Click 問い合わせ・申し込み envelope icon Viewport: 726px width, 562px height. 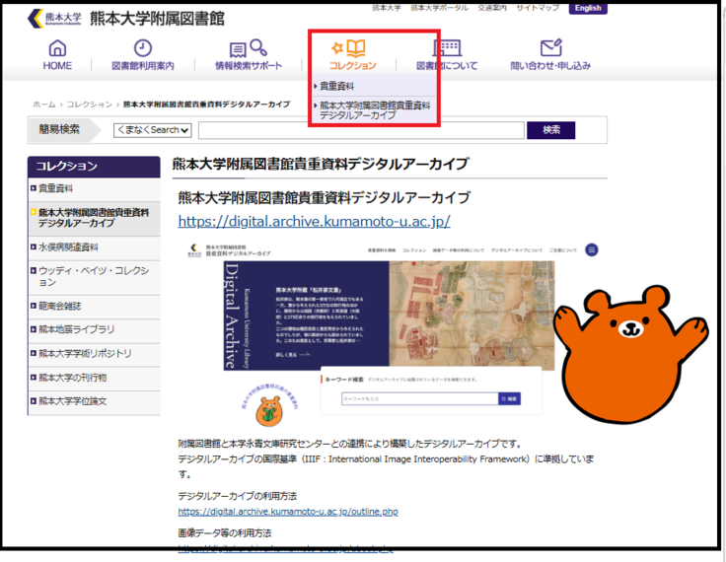[x=550, y=48]
